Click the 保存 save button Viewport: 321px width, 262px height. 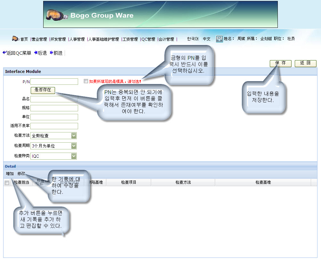coord(280,63)
